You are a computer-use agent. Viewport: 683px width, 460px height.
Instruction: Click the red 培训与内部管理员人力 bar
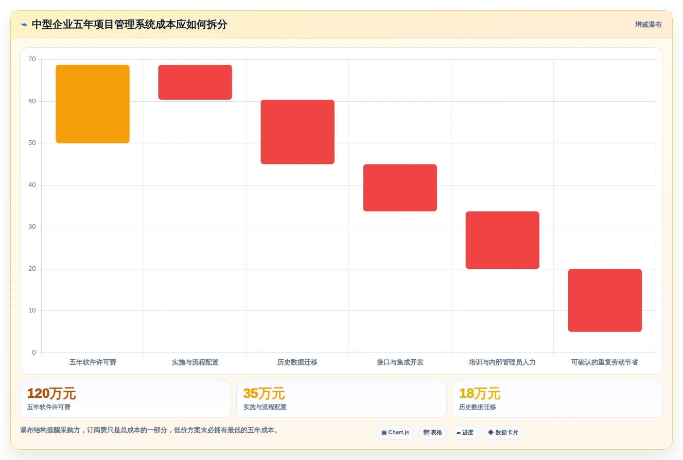pos(502,240)
